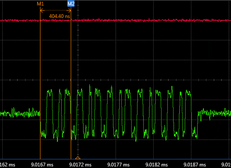
Task: Click the 404.40 ns delta readout
Action: [59, 16]
